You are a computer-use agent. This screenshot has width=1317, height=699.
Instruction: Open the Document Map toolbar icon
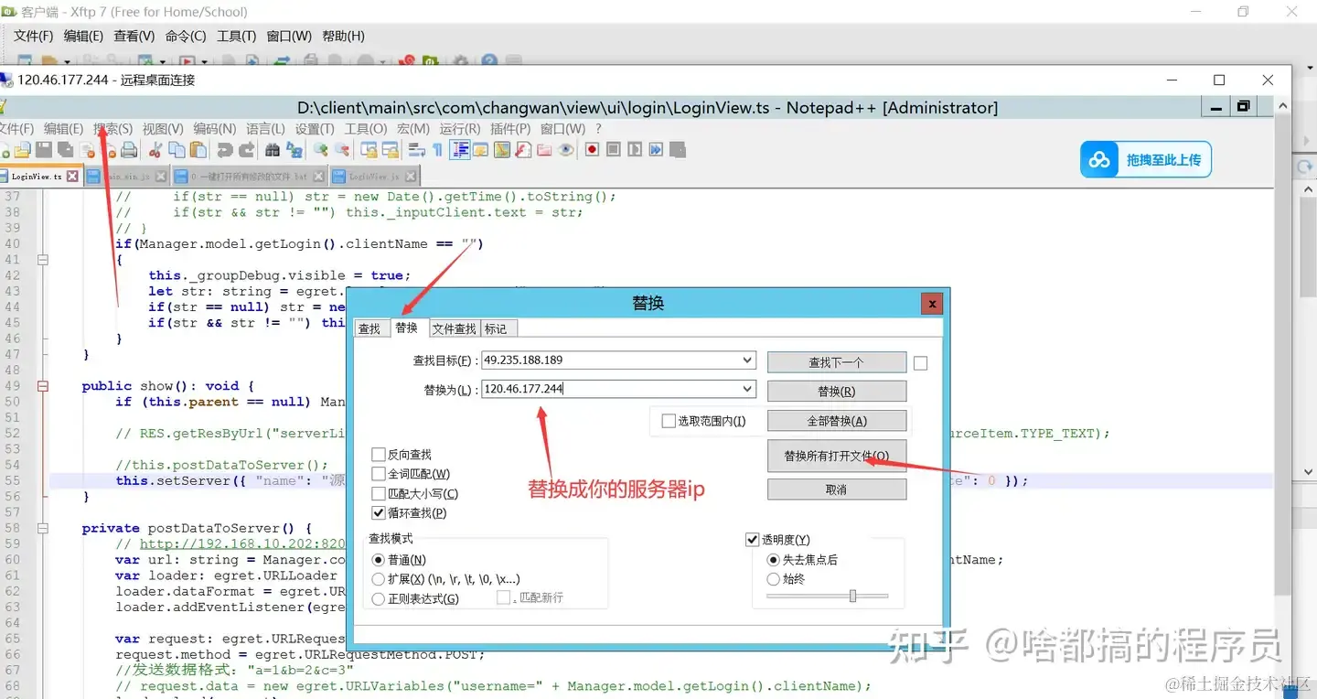click(501, 150)
